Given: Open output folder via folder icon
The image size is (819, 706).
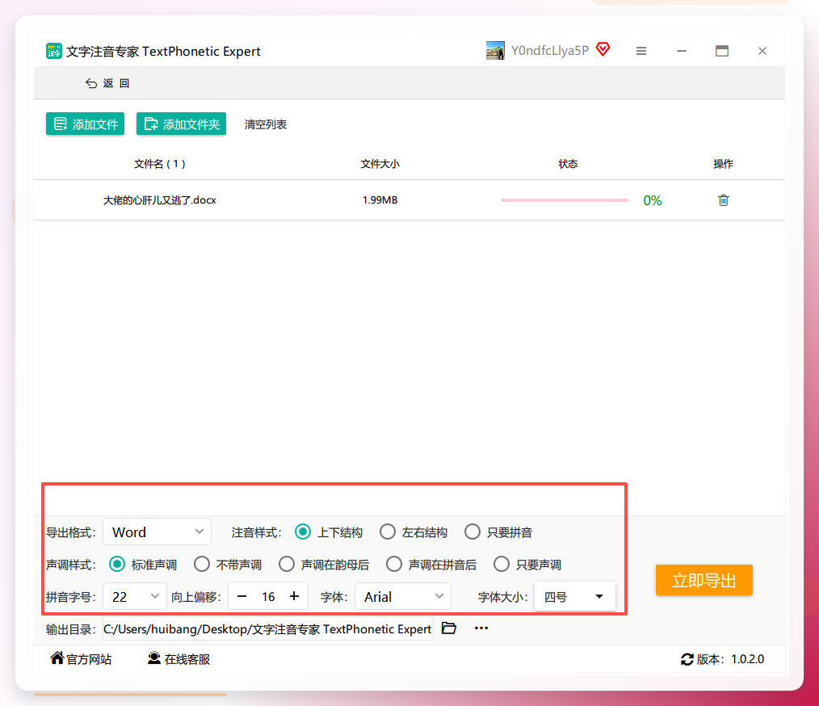Looking at the screenshot, I should 449,628.
